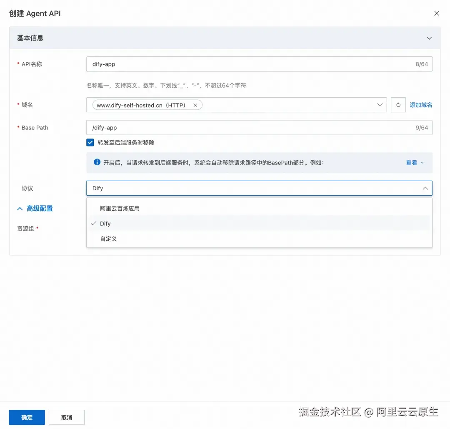Select the Dify protocol option
The image size is (450, 429).
pos(259,224)
